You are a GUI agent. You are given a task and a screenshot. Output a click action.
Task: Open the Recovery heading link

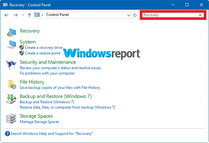[30, 31]
